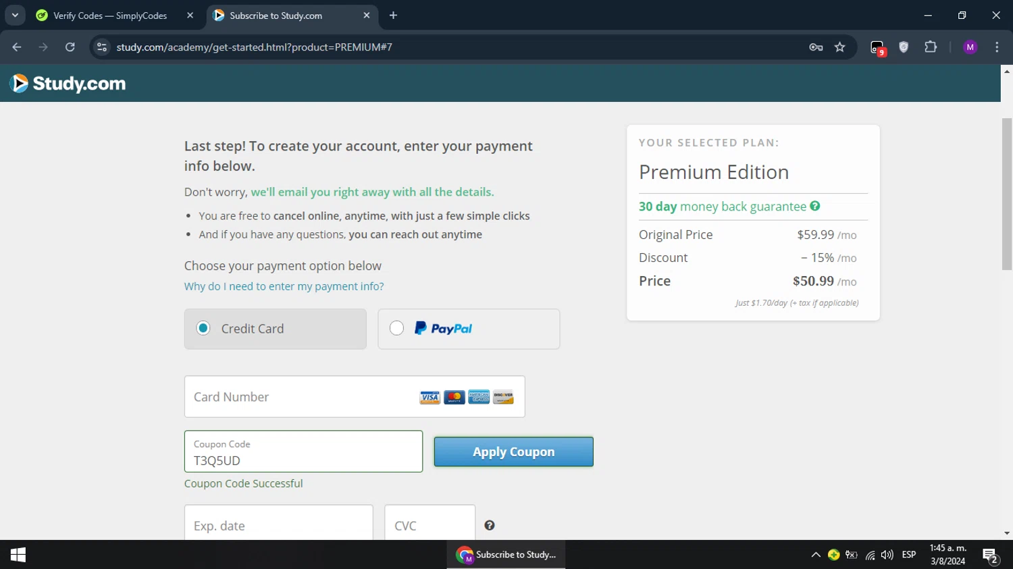Click the Apply Coupon button
The height and width of the screenshot is (569, 1013).
click(x=513, y=452)
